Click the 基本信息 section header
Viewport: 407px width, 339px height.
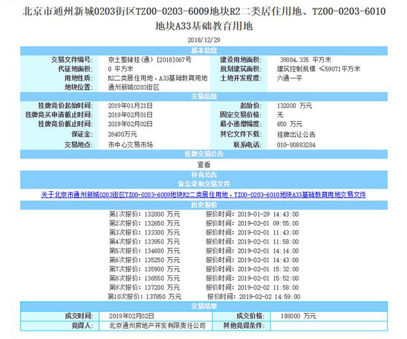(x=204, y=50)
